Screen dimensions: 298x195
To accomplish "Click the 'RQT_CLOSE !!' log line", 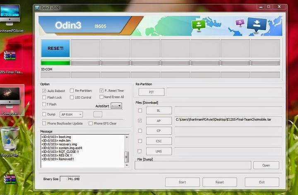I will pyautogui.click(x=60, y=152).
